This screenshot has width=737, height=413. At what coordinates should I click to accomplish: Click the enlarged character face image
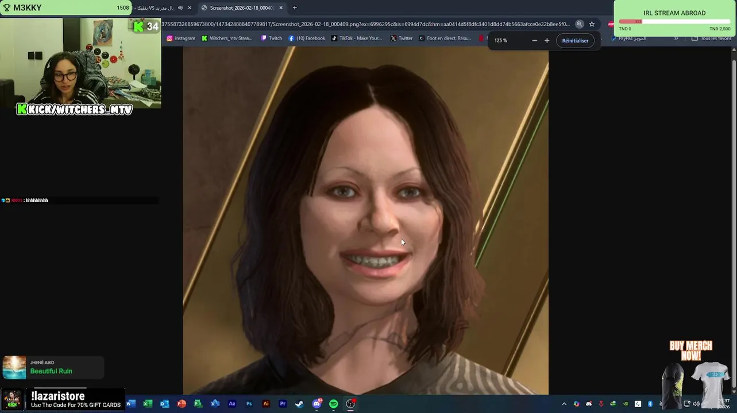point(365,221)
